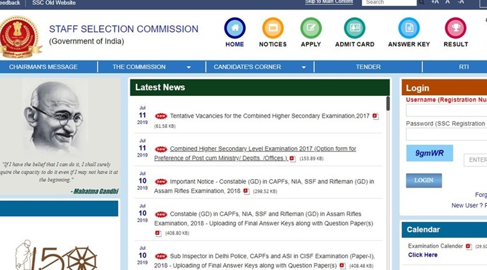Open the Home icon in the header

click(235, 28)
